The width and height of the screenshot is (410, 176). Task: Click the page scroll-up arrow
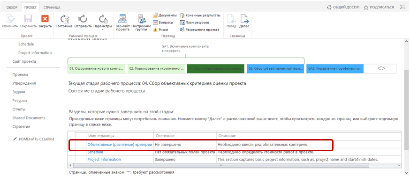[406, 42]
